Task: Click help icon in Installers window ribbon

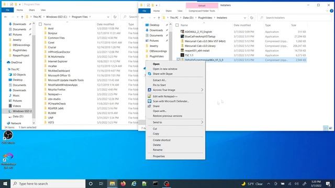Action: pos(331,10)
